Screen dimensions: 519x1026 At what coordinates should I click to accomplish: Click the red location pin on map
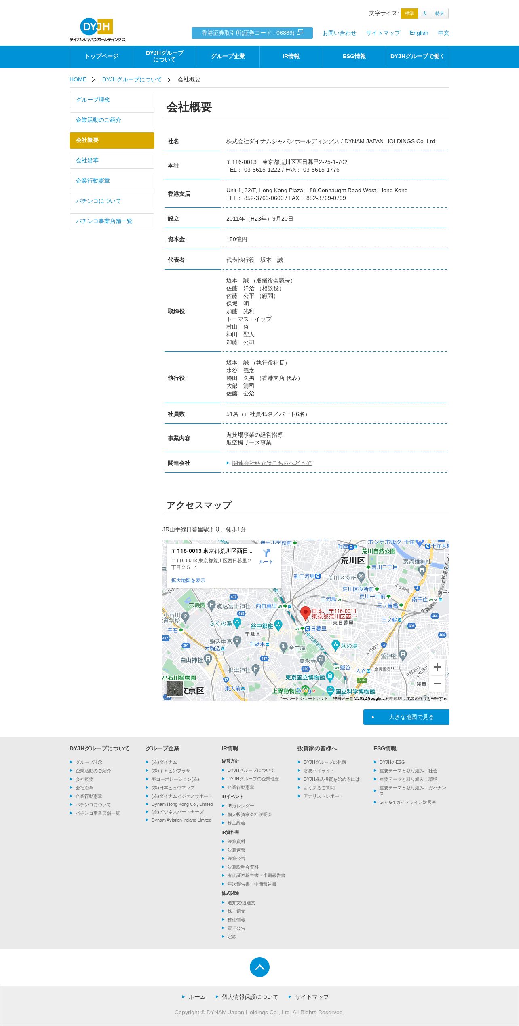click(x=305, y=614)
